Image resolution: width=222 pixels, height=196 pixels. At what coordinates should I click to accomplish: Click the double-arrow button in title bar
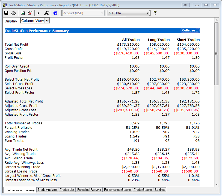click(185, 5)
